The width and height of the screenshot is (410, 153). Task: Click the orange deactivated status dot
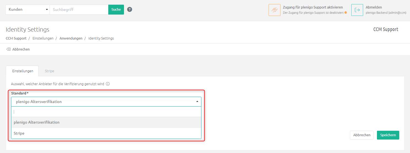(346, 13)
